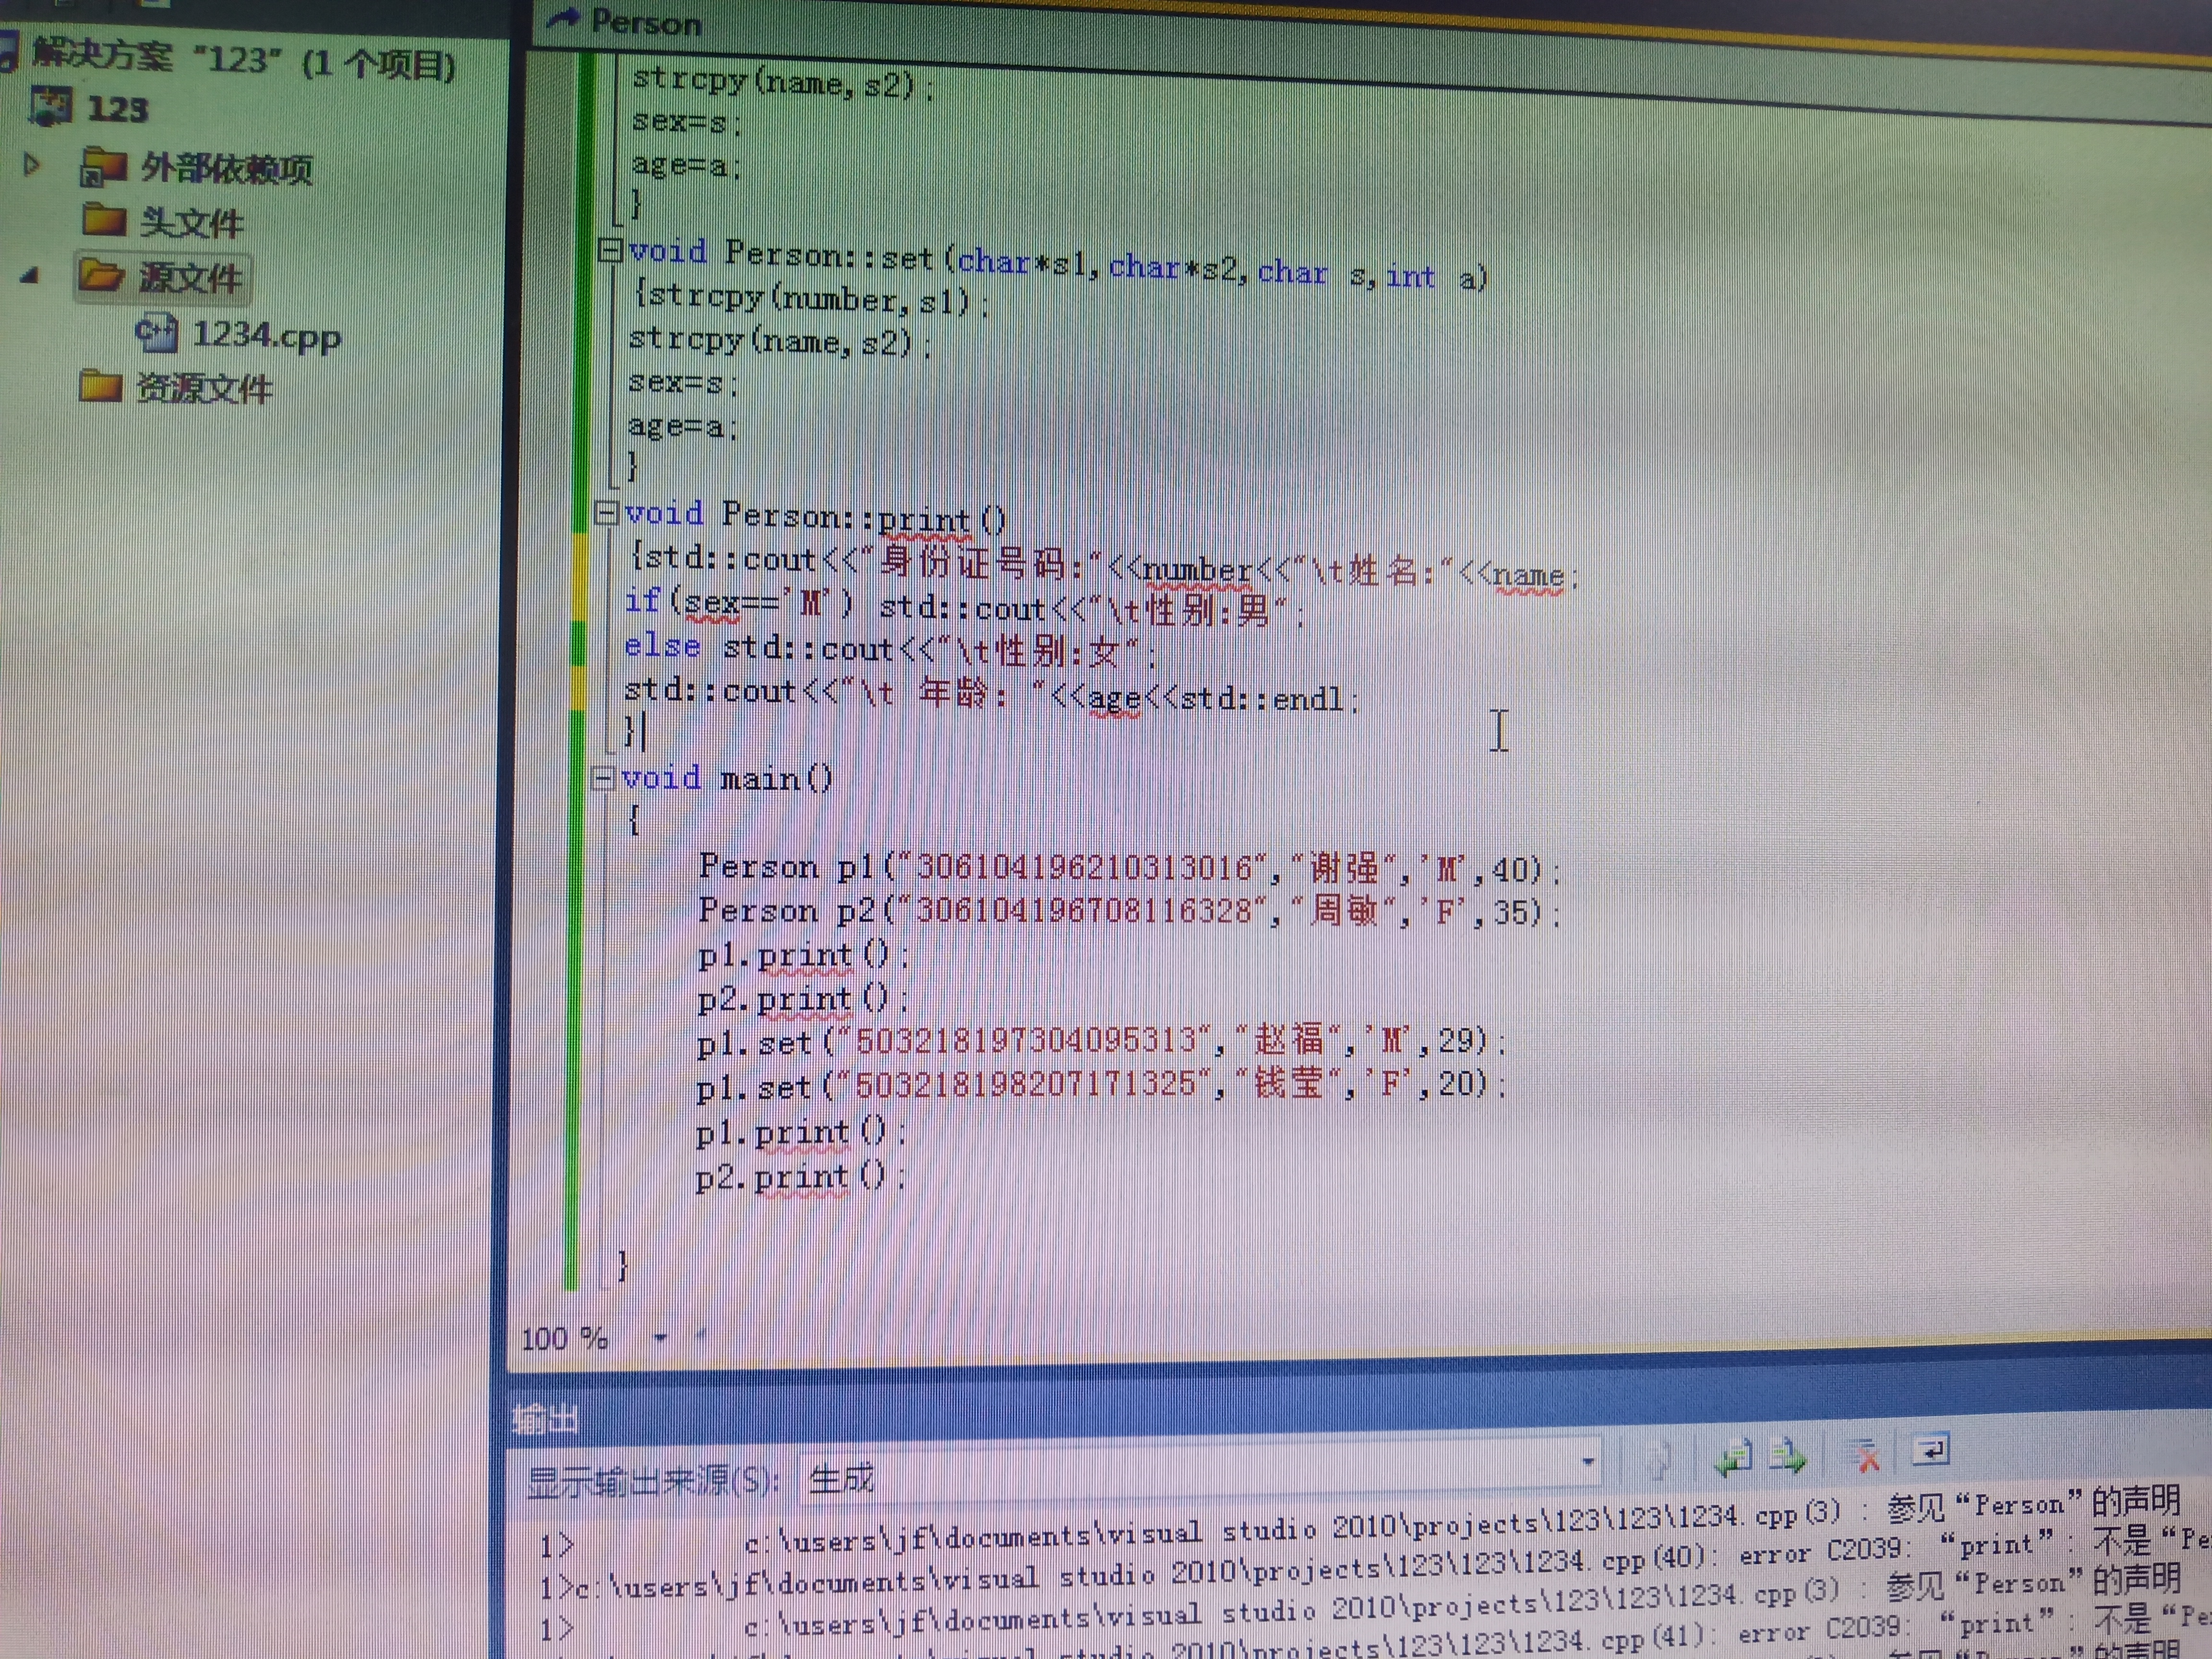Collapse the void main function block
The height and width of the screenshot is (1659, 2212).
pos(602,778)
